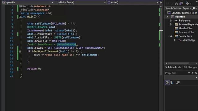Collapse the Source Files node arrow

point(171,36)
